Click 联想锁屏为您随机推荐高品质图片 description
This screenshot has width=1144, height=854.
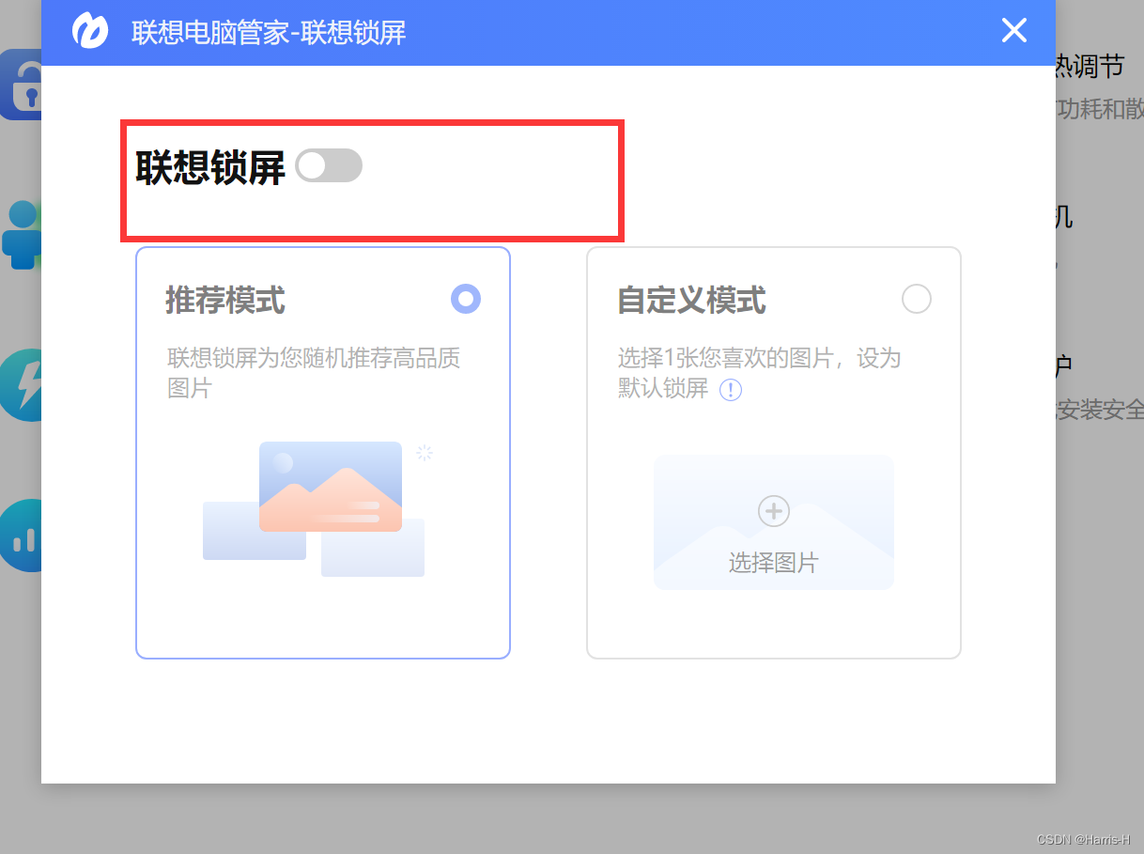click(x=314, y=373)
